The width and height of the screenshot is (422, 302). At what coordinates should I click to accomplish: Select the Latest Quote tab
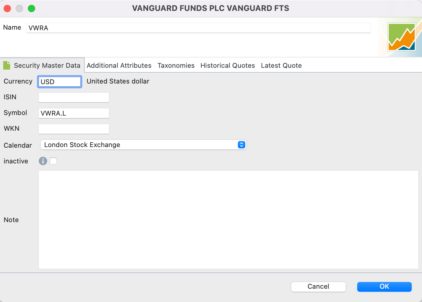pyautogui.click(x=281, y=65)
